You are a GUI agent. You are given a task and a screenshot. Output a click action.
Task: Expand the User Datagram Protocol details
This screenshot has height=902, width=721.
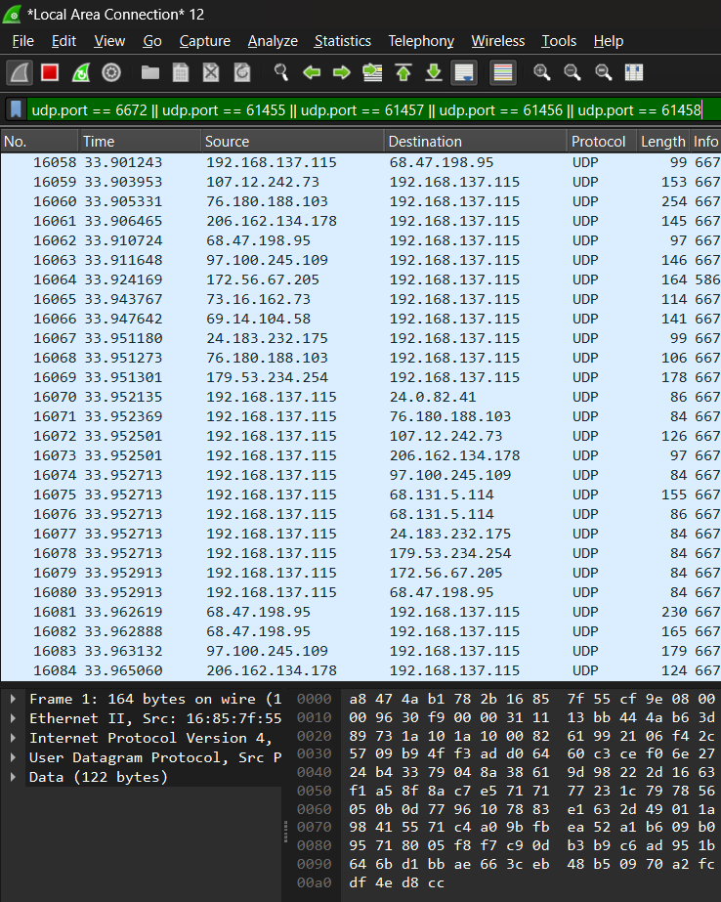[12, 757]
